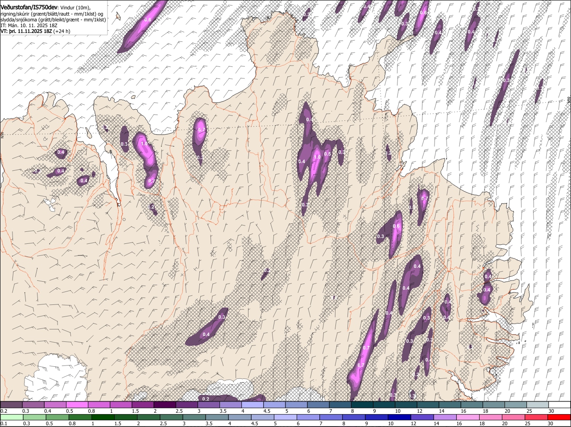The height and width of the screenshot is (427, 571).
Task: Click the 'slydda/snjókoma' description line
Action: 53,20
